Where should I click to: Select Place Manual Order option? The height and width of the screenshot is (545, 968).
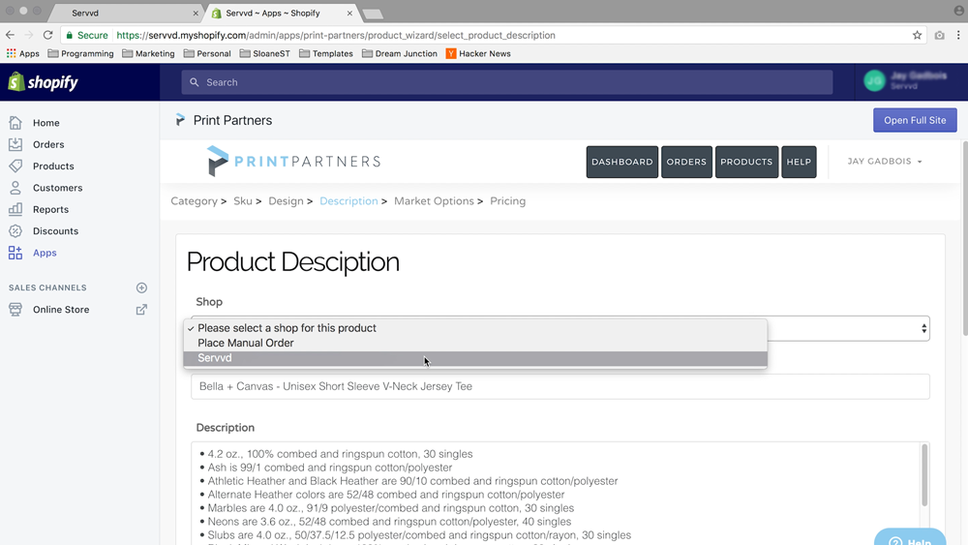tap(475, 344)
